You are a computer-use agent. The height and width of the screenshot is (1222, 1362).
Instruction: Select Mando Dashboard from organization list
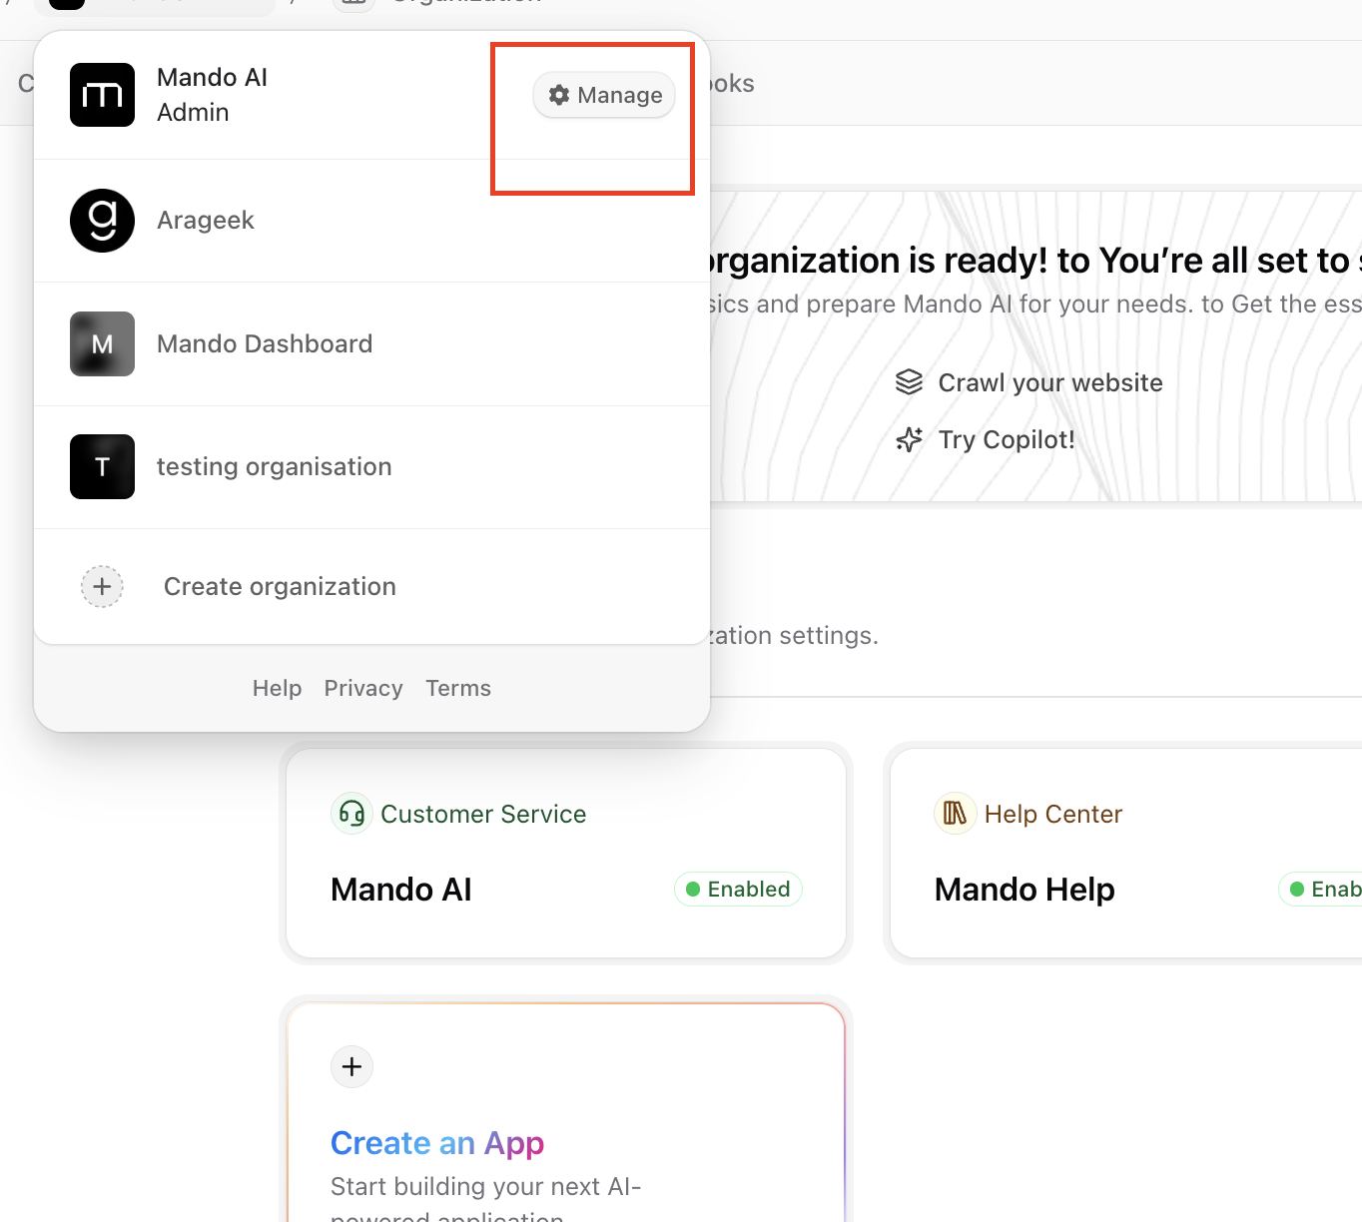pos(265,344)
